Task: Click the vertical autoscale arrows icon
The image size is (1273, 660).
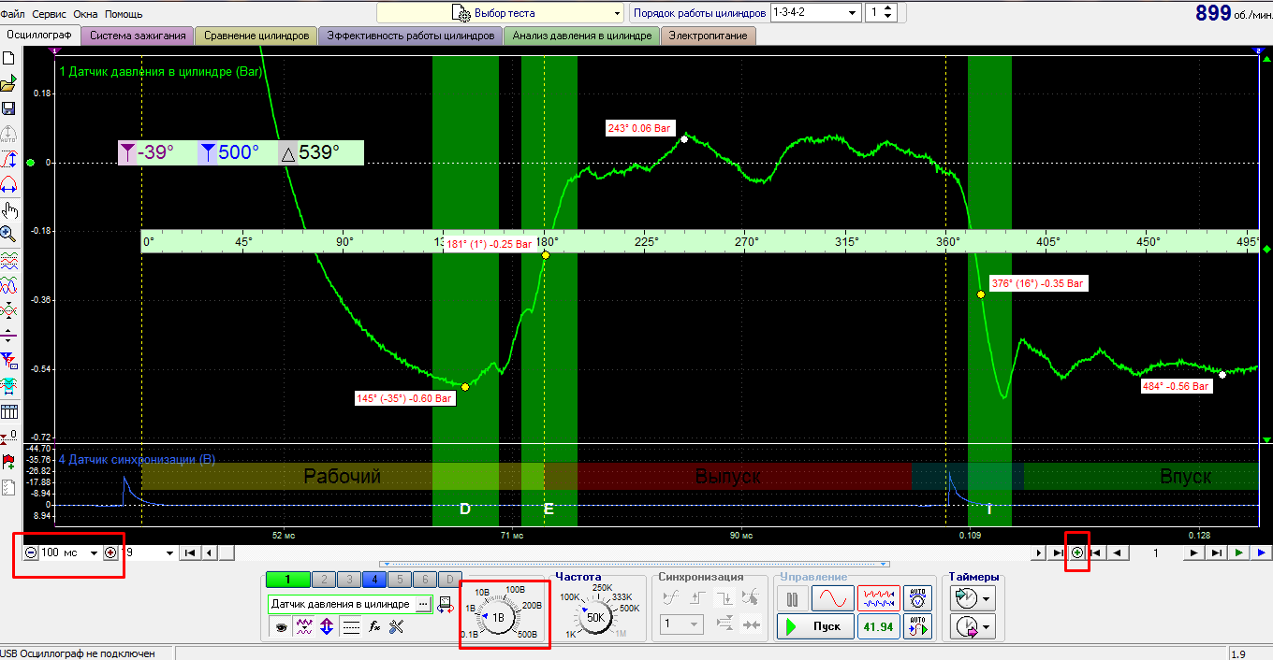Action: 8,160
